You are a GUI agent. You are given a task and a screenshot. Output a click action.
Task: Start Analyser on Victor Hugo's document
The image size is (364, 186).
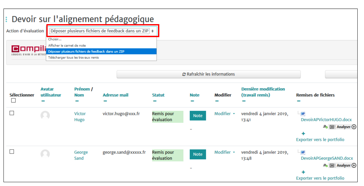[x=346, y=127]
